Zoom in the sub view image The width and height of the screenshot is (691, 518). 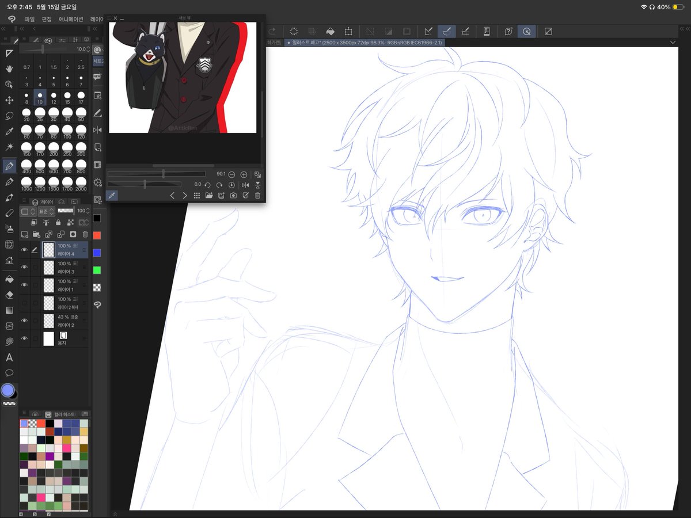click(244, 174)
